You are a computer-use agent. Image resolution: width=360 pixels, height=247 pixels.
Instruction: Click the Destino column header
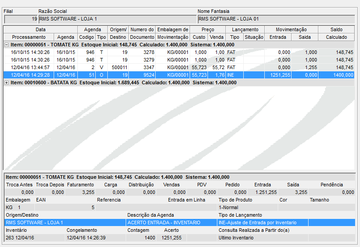click(x=118, y=37)
